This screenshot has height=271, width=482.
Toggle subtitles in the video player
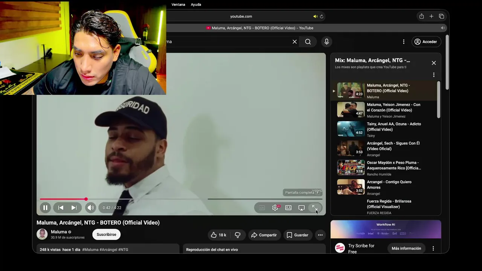[x=262, y=208]
